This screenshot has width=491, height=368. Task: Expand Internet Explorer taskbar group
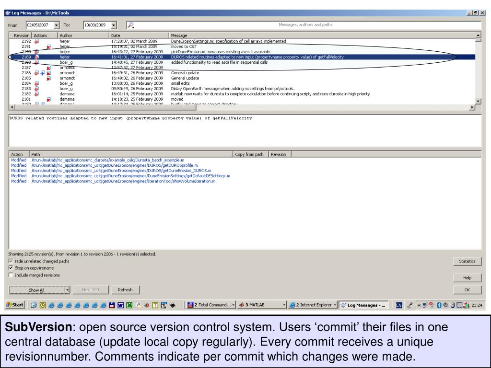point(335,305)
